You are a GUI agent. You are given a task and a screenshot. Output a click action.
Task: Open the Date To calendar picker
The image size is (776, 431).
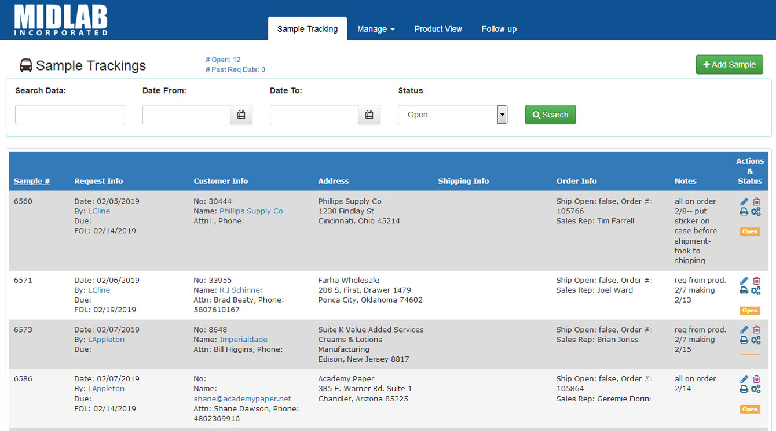point(369,115)
